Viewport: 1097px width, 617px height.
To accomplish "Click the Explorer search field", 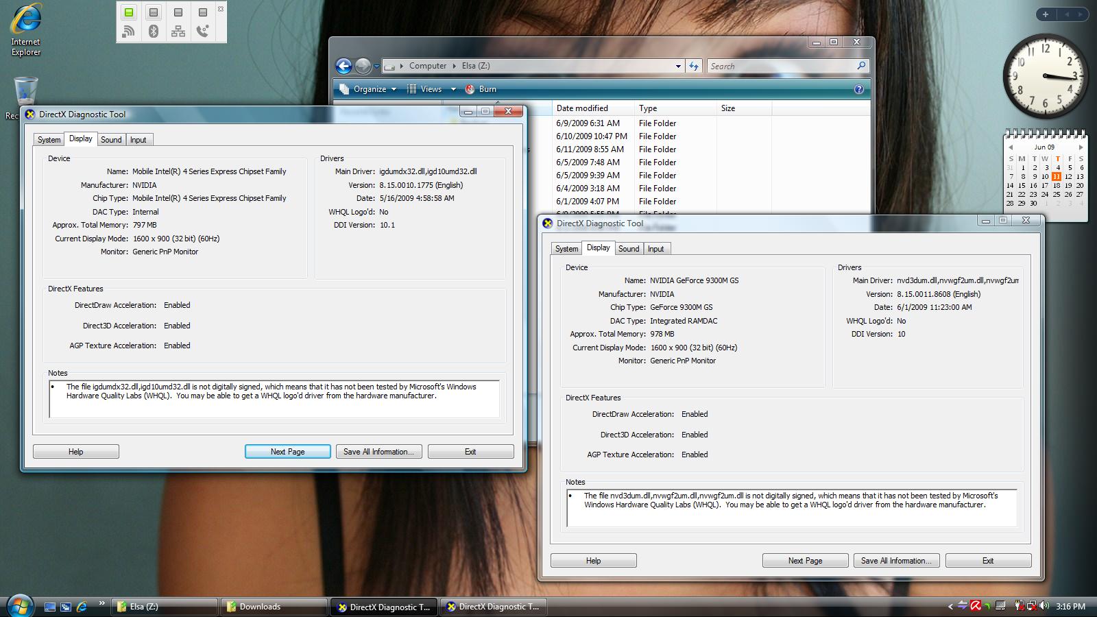I will pos(782,66).
